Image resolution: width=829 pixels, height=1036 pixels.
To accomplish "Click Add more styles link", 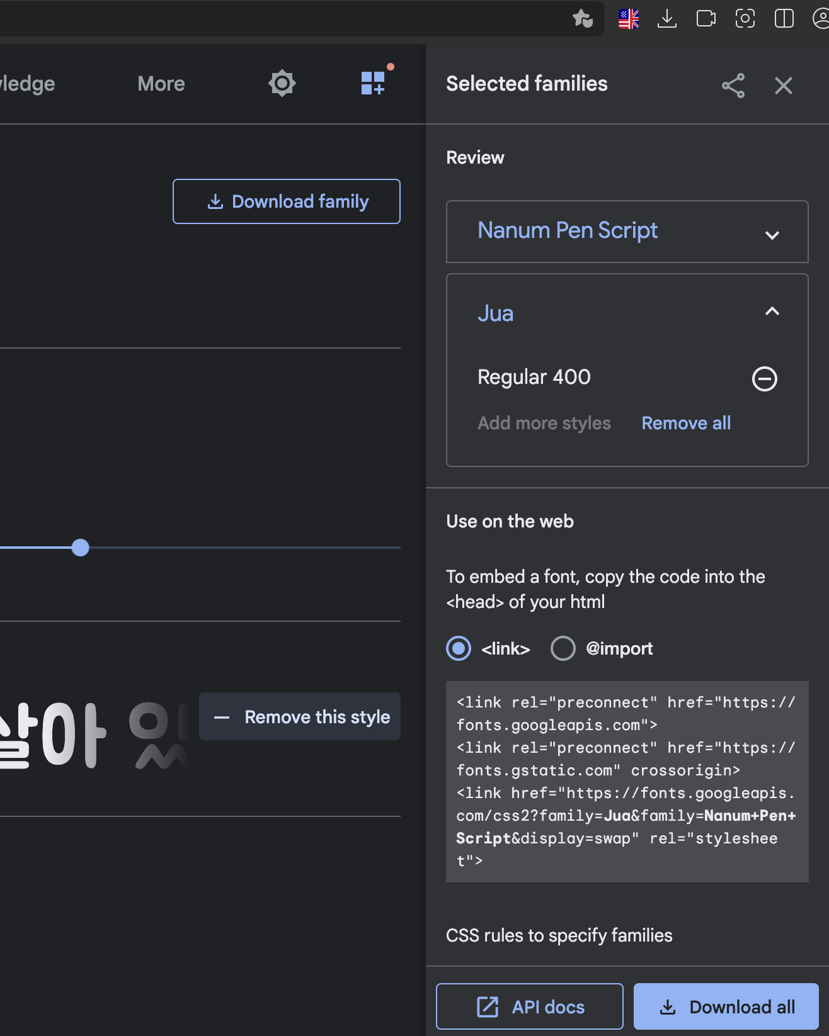I will pos(544,423).
